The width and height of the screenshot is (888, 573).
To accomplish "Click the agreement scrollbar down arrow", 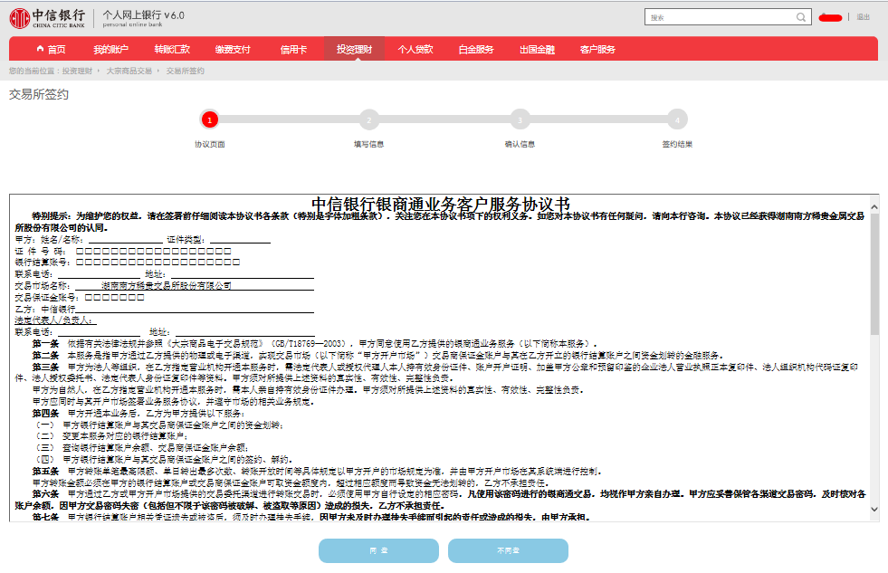I will [x=874, y=509].
